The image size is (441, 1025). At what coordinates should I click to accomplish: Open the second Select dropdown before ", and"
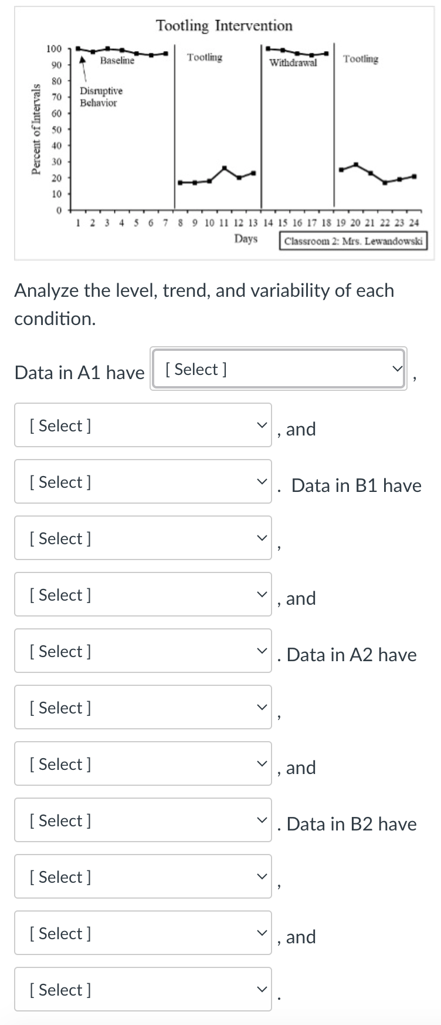click(x=143, y=425)
